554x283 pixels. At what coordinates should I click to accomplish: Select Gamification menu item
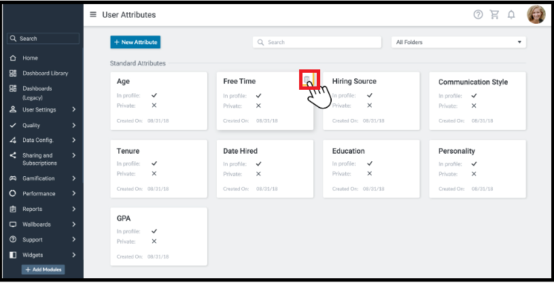[39, 178]
